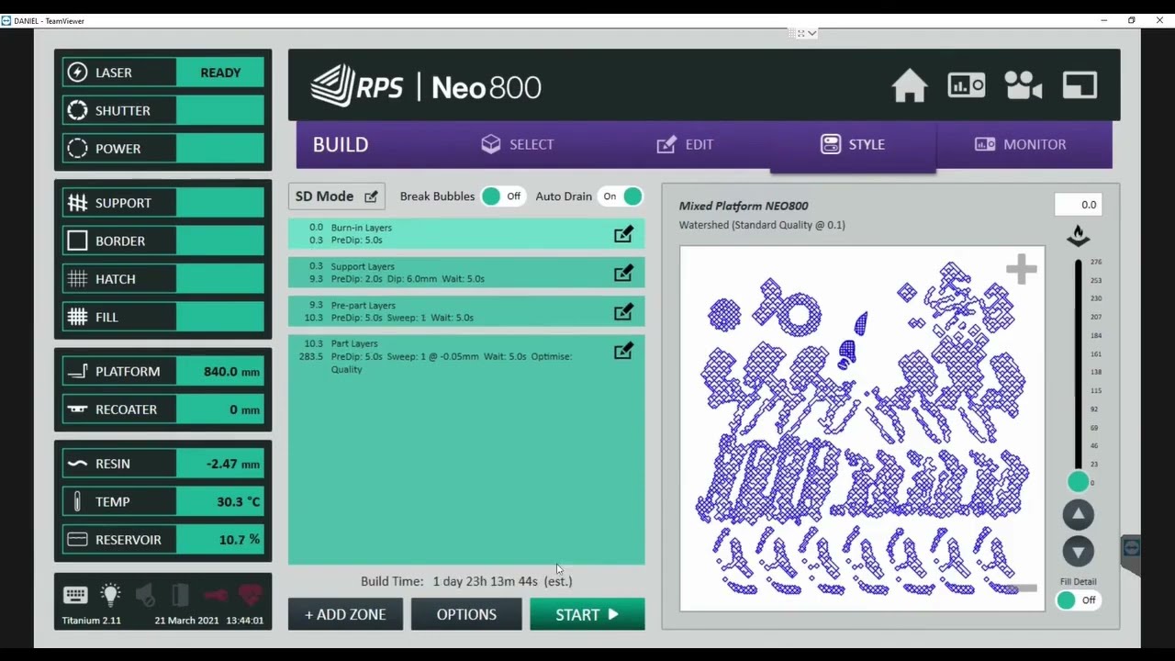The image size is (1175, 661).
Task: Click the Shutter icon
Action: tap(78, 110)
